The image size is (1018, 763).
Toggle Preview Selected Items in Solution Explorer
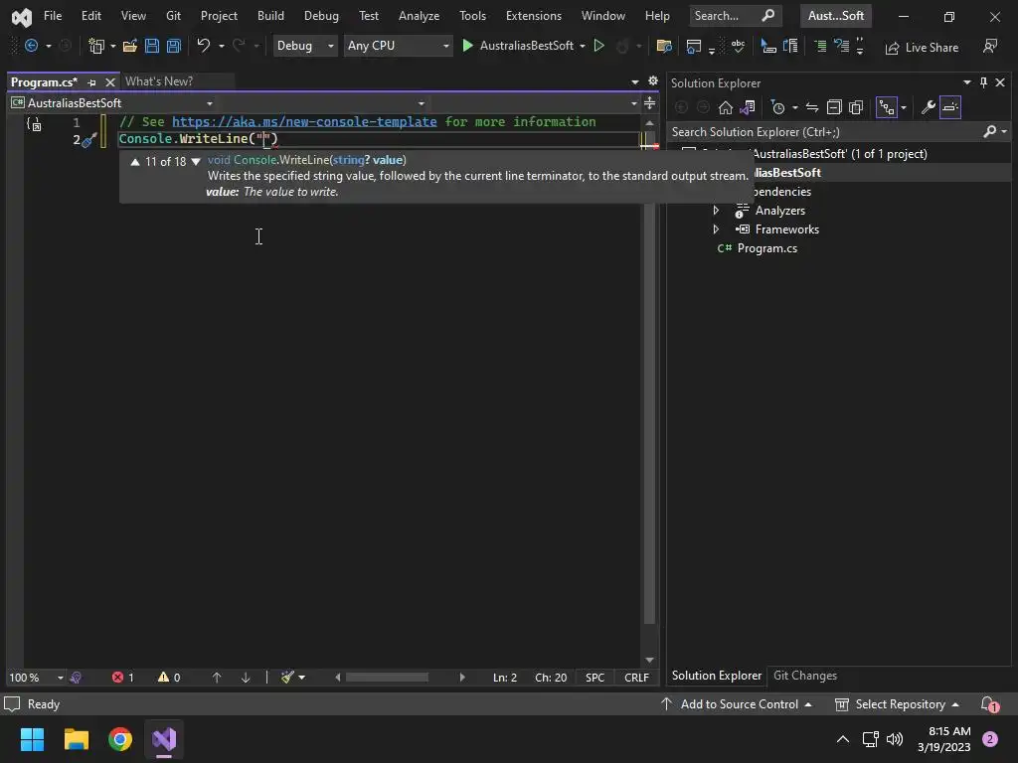coord(949,107)
